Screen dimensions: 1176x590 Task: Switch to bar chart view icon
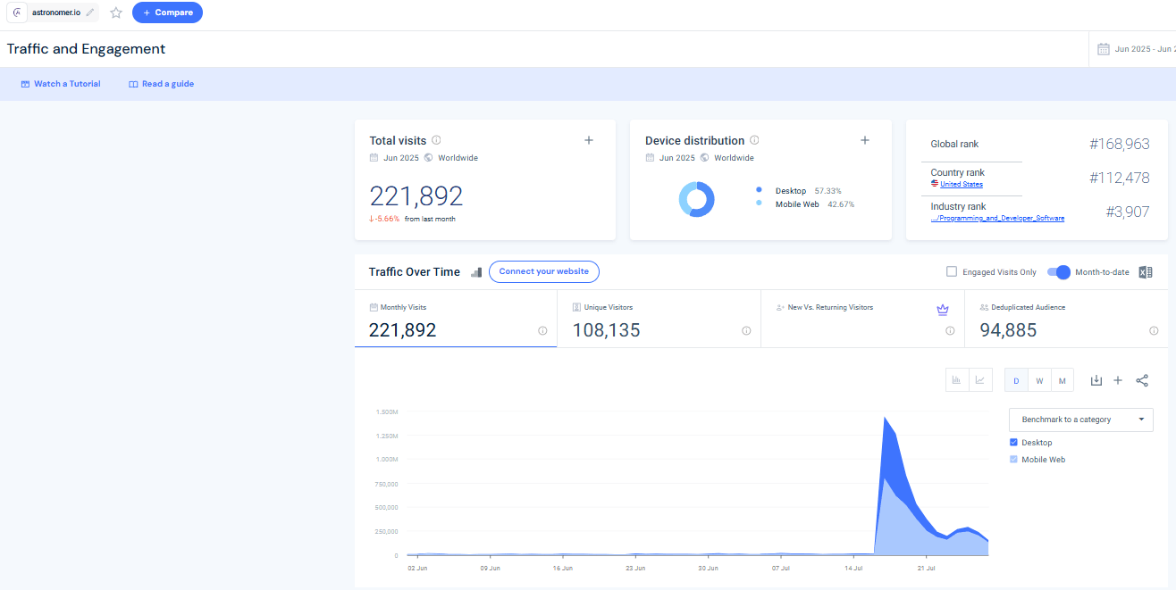[x=957, y=380]
